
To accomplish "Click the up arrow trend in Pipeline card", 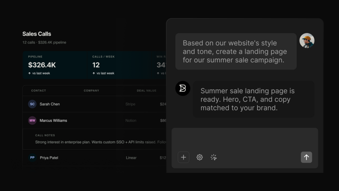I will tap(30, 74).
